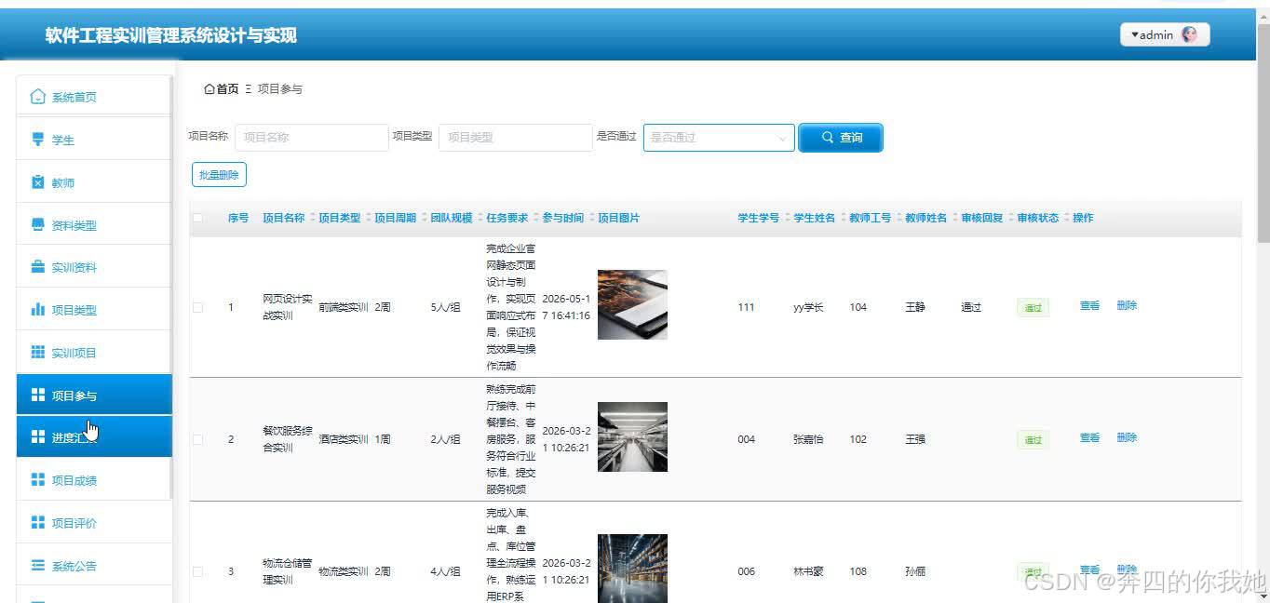This screenshot has height=603, width=1270.
Task: Click the 学生 sidebar icon
Action: pos(37,140)
